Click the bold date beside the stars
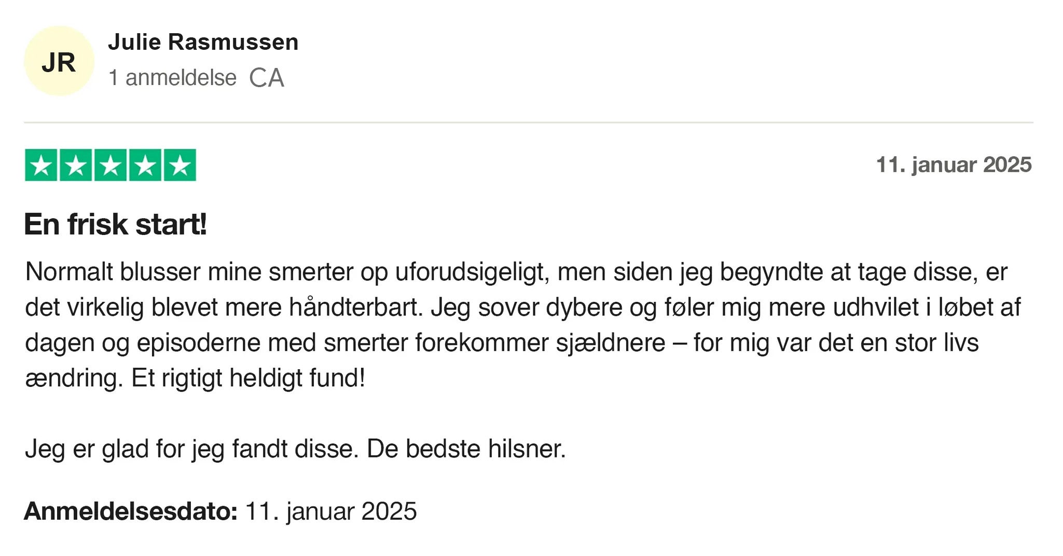 point(954,165)
